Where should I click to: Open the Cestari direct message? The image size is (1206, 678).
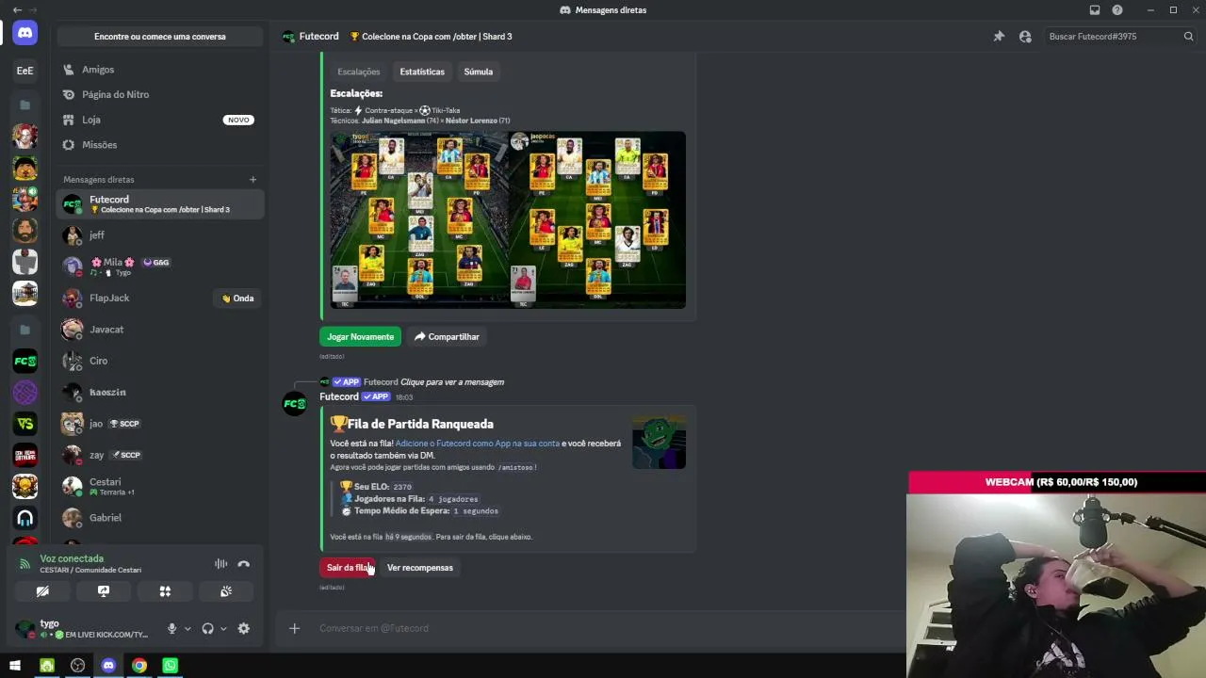click(160, 486)
